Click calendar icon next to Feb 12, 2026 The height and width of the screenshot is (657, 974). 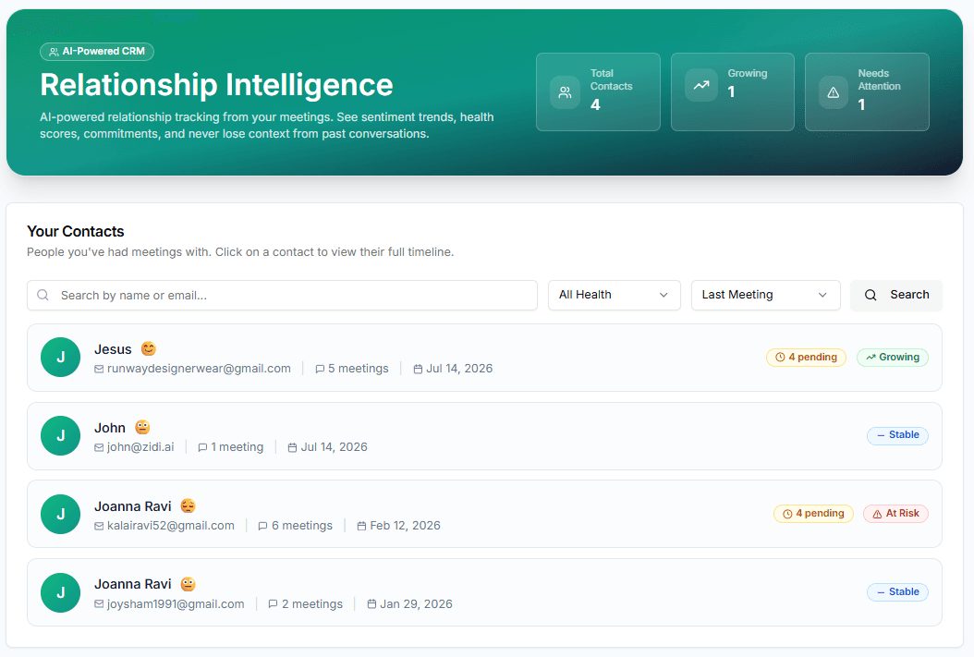click(361, 526)
